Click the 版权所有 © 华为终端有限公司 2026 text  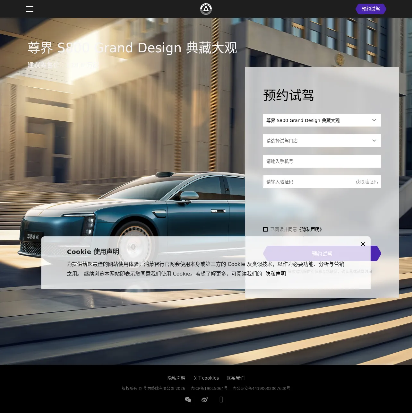pyautogui.click(x=153, y=388)
